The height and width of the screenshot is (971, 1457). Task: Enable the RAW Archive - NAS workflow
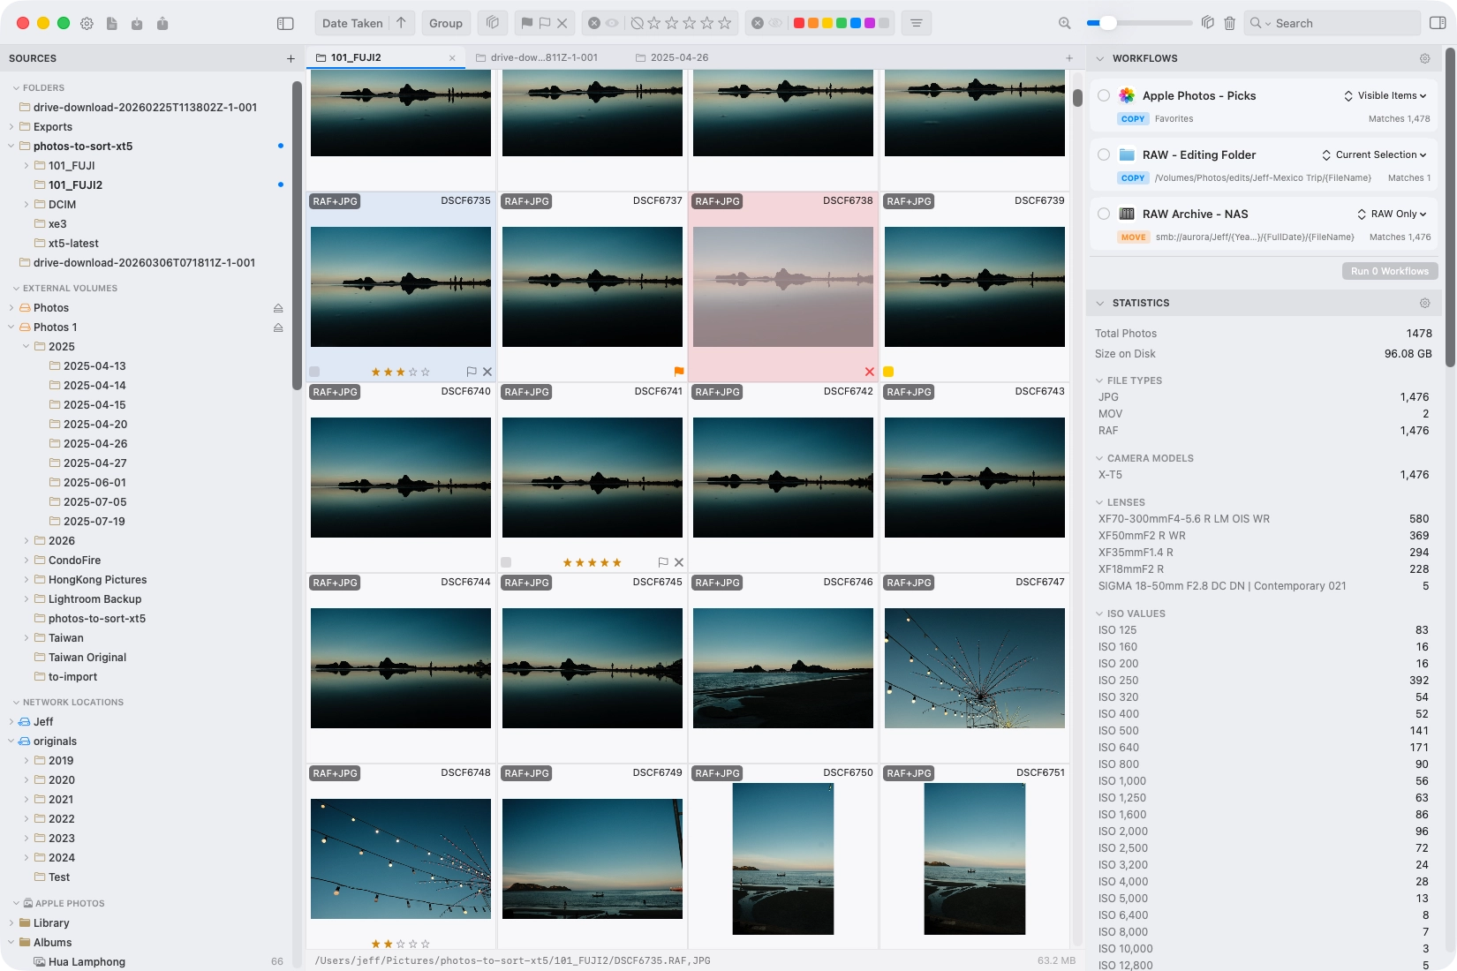point(1104,214)
